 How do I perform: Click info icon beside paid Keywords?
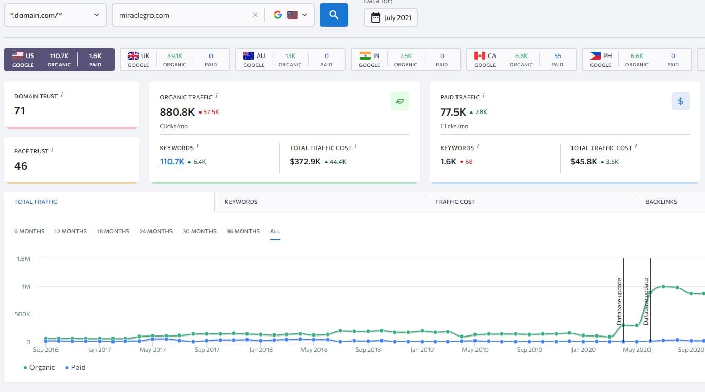(478, 146)
